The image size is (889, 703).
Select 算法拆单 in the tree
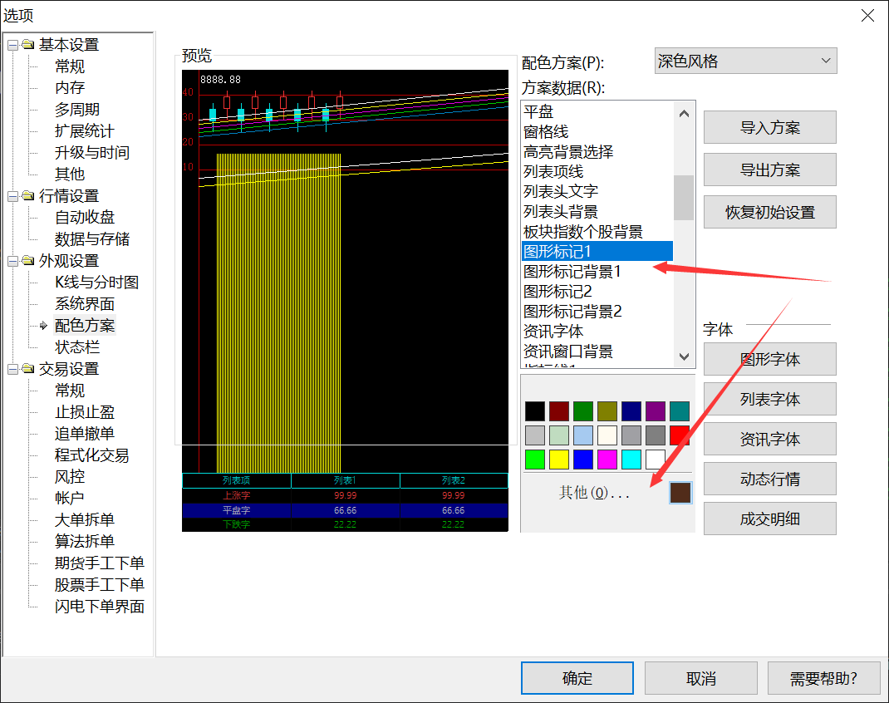click(85, 542)
